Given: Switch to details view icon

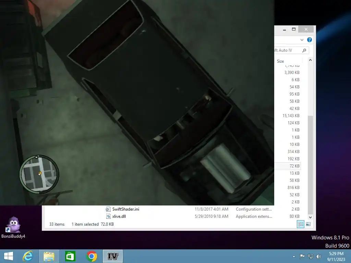Looking at the screenshot, I should (300, 224).
